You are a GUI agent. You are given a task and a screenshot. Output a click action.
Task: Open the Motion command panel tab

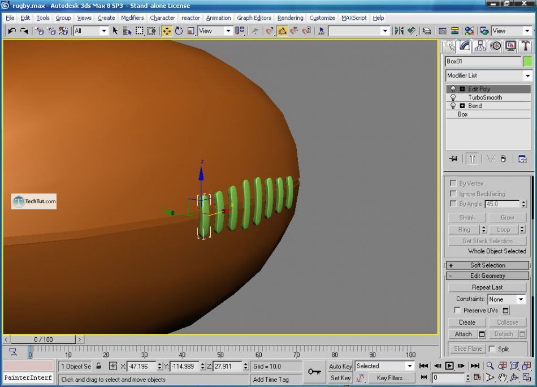496,46
